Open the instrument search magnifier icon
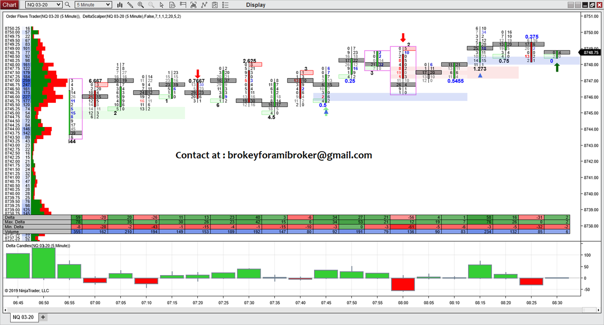The width and height of the screenshot is (604, 325). [x=68, y=5]
